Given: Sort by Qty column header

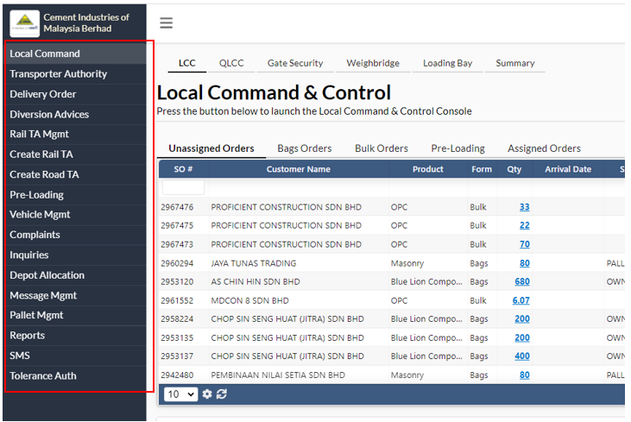Looking at the screenshot, I should pos(514,169).
